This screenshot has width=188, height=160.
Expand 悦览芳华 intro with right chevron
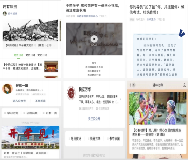pyautogui.click(x=120, y=99)
